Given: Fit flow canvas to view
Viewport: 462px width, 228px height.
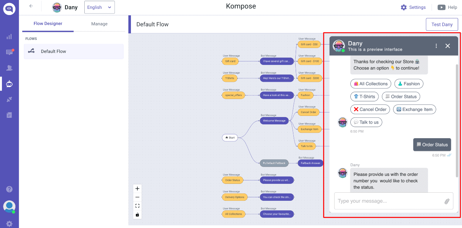Looking at the screenshot, I should pyautogui.click(x=137, y=206).
